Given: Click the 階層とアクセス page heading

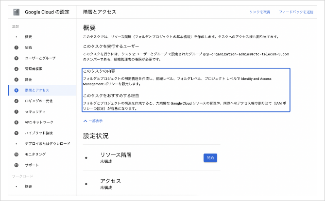Looking at the screenshot, I should point(100,12).
